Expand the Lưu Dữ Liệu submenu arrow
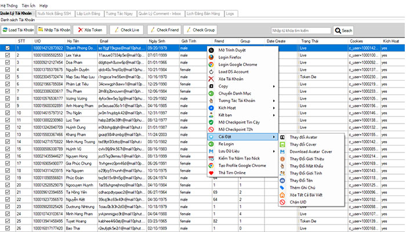Image resolution: width=406 pixels, height=232 pixels. click(x=274, y=151)
